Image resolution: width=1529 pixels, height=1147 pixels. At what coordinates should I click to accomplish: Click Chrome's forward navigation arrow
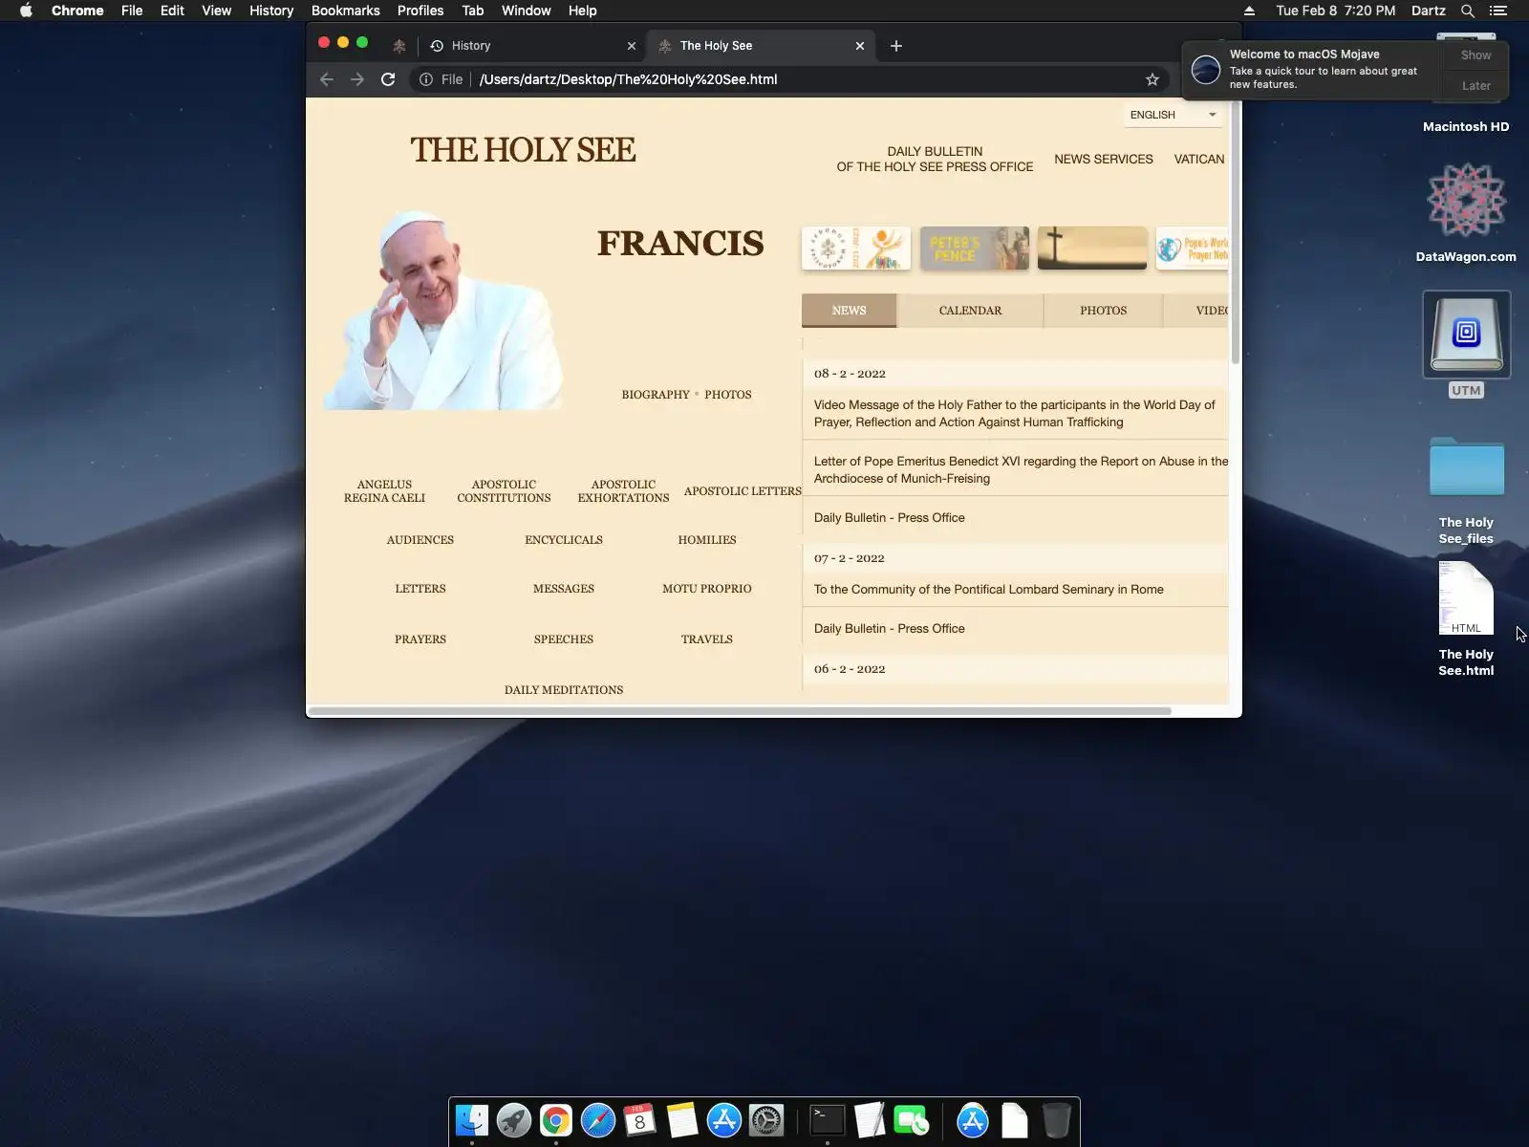click(357, 79)
